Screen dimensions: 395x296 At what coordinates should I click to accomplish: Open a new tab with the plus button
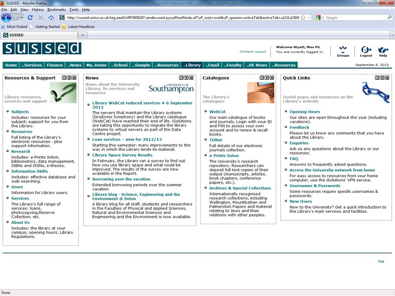point(83,35)
